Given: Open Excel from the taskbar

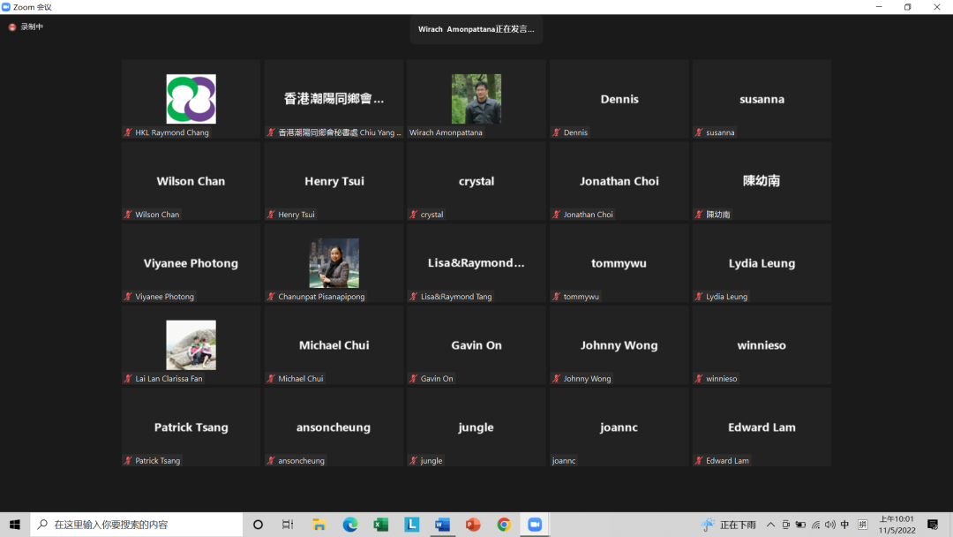Looking at the screenshot, I should click(380, 525).
